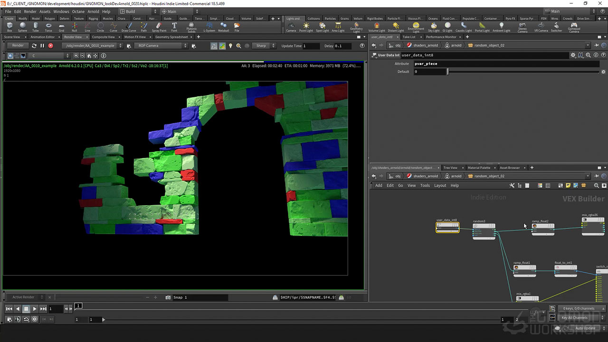Click the Attribute pvar_piece field
Image resolution: width=608 pixels, height=342 pixels.
pyautogui.click(x=505, y=64)
